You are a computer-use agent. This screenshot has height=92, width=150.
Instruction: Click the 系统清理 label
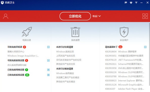tap(75, 40)
